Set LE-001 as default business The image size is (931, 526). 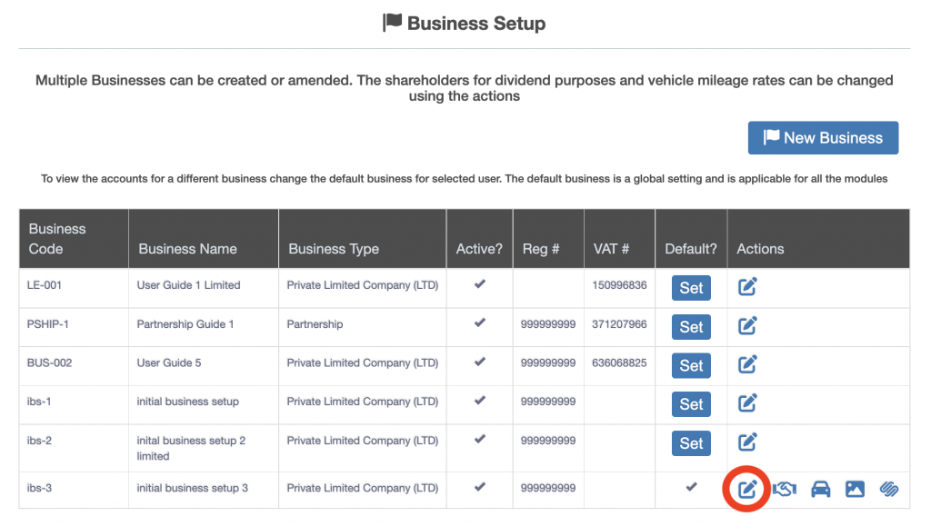tap(691, 288)
